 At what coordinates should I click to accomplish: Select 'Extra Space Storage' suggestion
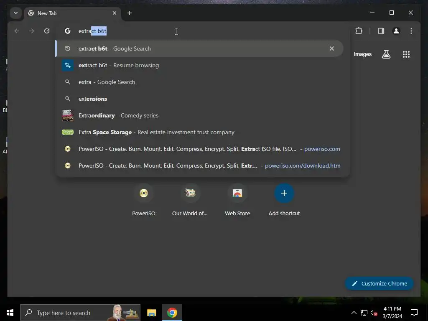199,132
